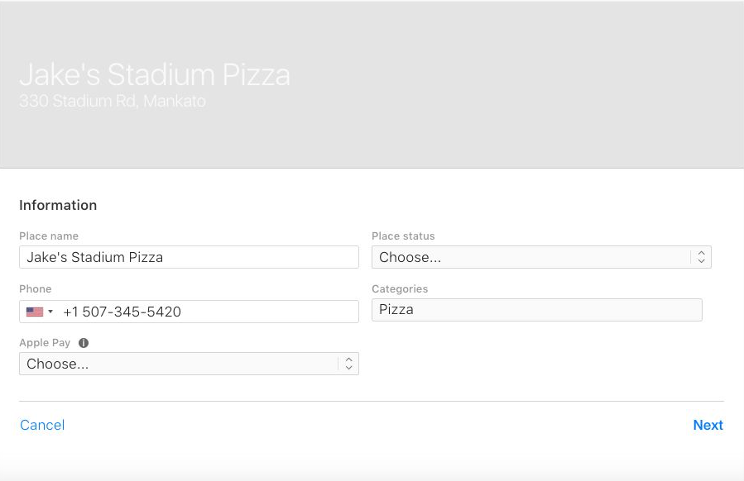Click the Apple Pay label
The width and height of the screenshot is (744, 481).
pyautogui.click(x=45, y=343)
